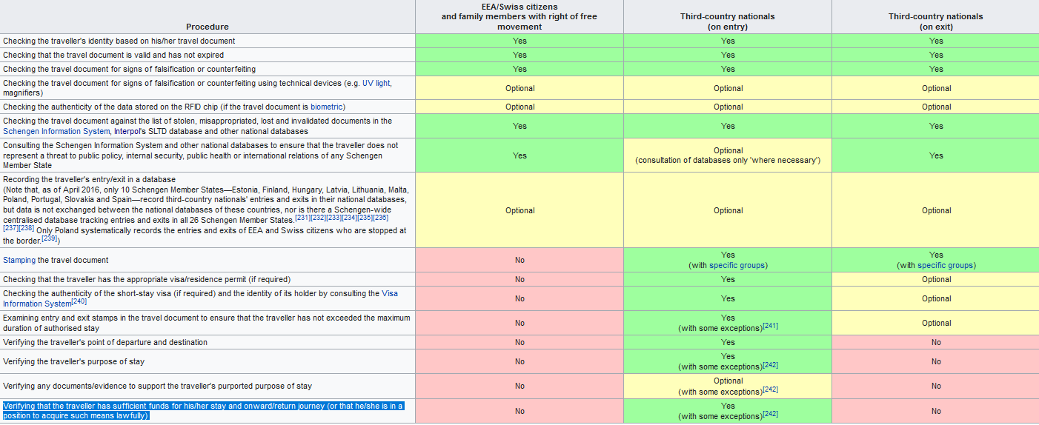Click EEA 'No' cell in Stamping row

coord(519,260)
